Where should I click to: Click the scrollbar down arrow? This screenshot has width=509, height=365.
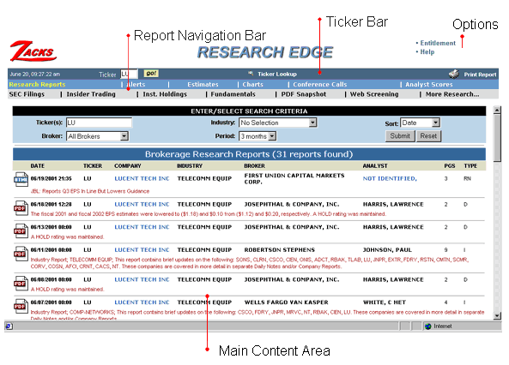(497, 315)
